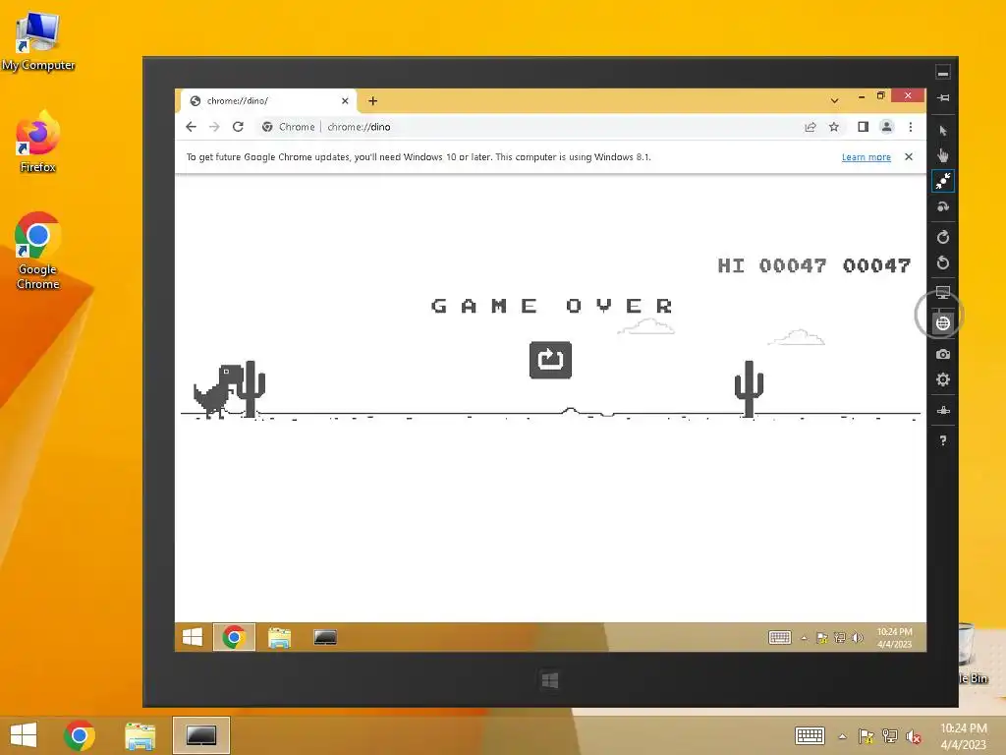
Task: Show hidden icons on host taskbar
Action: click(842, 736)
